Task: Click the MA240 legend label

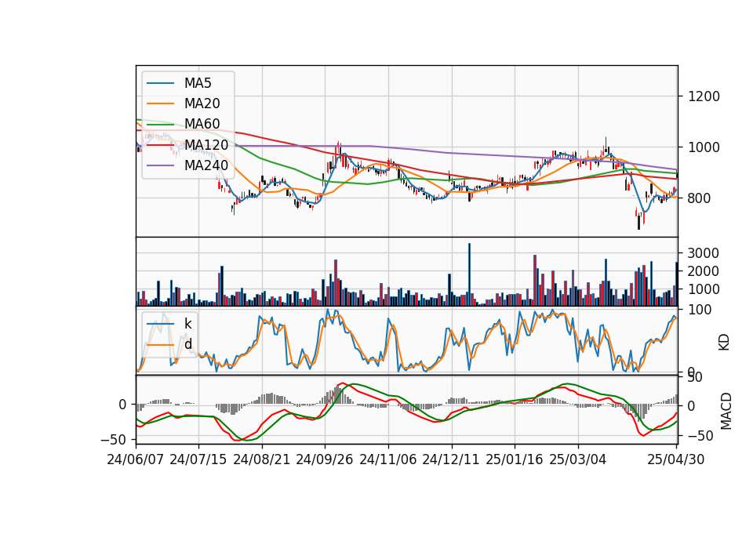Action: tap(206, 165)
